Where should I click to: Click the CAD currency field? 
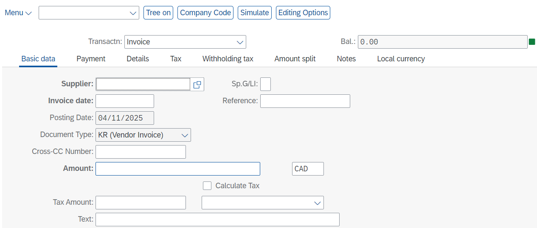[308, 169]
